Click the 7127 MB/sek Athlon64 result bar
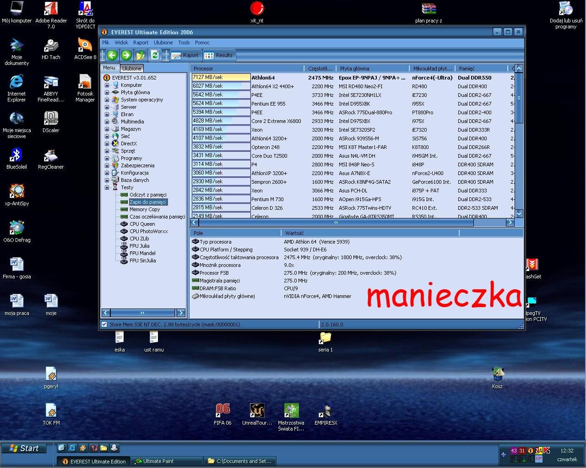Screen dimensions: 586x468 [221, 77]
